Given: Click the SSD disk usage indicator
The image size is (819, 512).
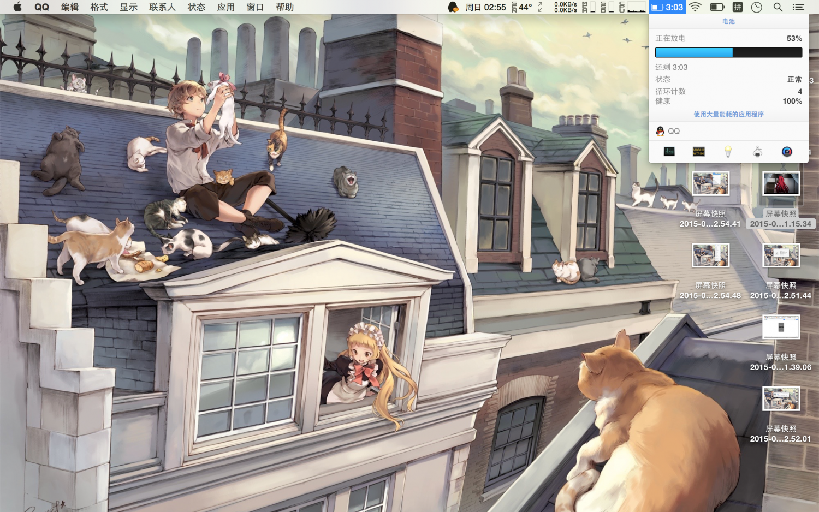Looking at the screenshot, I should [x=607, y=7].
